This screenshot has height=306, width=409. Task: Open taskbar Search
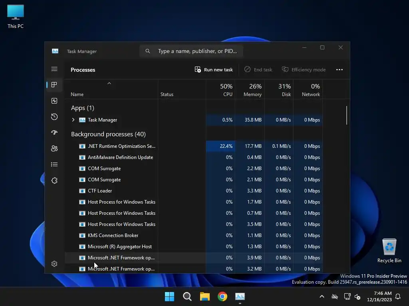pos(187,296)
